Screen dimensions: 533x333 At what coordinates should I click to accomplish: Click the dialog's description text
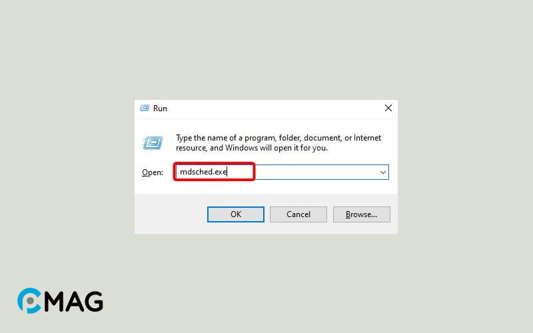278,143
